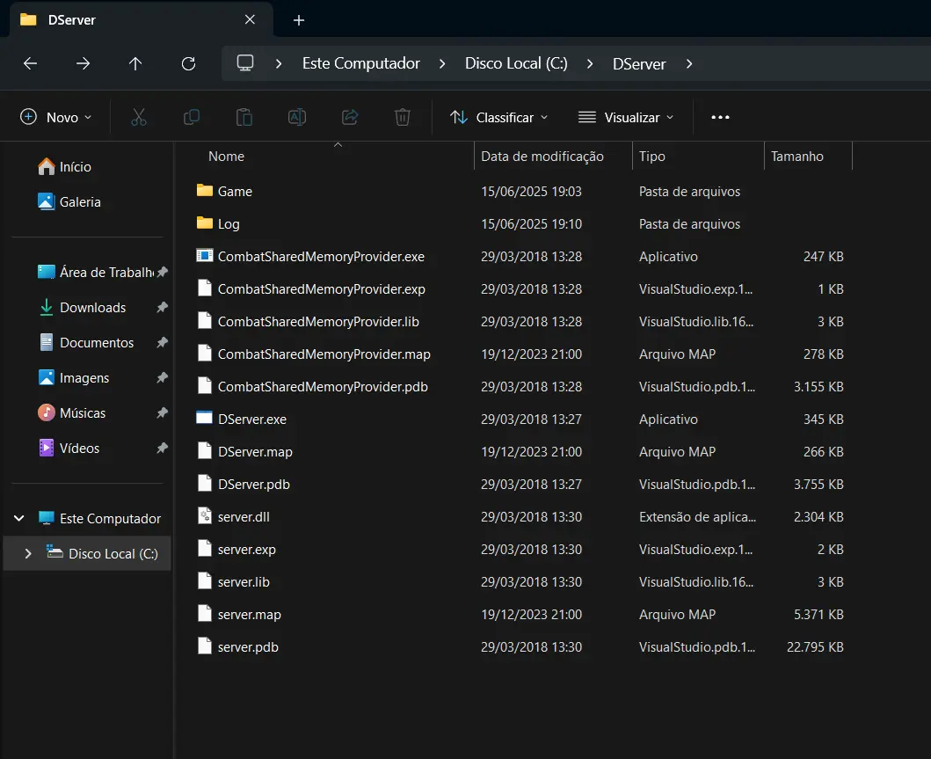931x759 pixels.
Task: Select the DServer.map file name
Action: tap(255, 452)
